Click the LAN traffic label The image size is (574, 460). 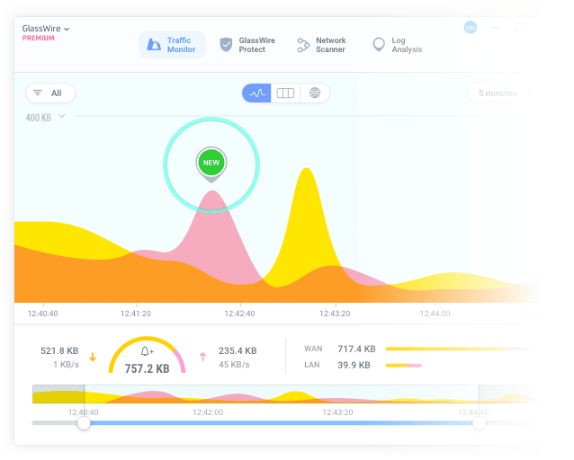313,365
